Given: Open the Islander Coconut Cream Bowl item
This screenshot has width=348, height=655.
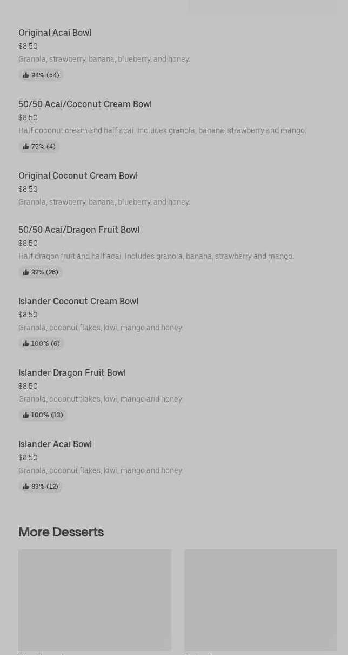Looking at the screenshot, I should pyautogui.click(x=78, y=301).
